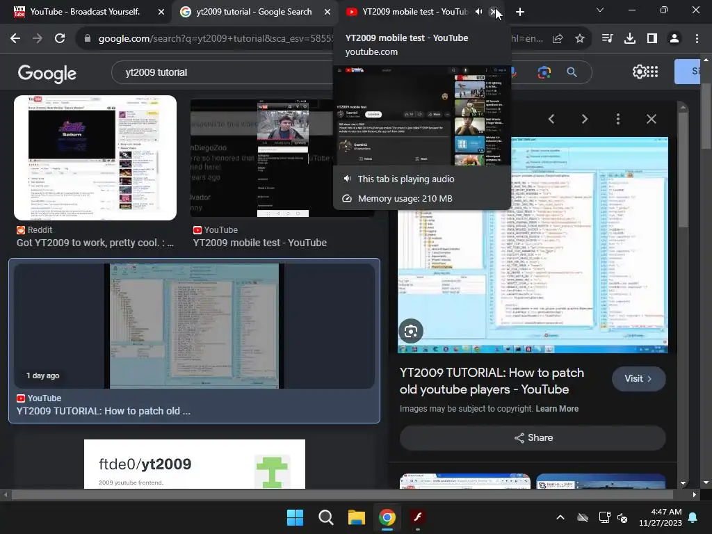
Task: Switch to YouTube - Broadcast Yourself tab
Action: [84, 12]
